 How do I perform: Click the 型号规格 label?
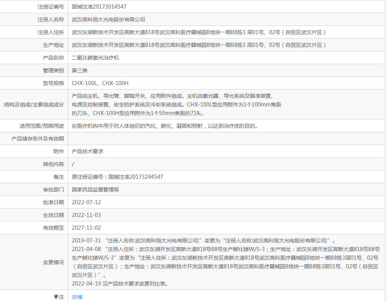[53, 83]
